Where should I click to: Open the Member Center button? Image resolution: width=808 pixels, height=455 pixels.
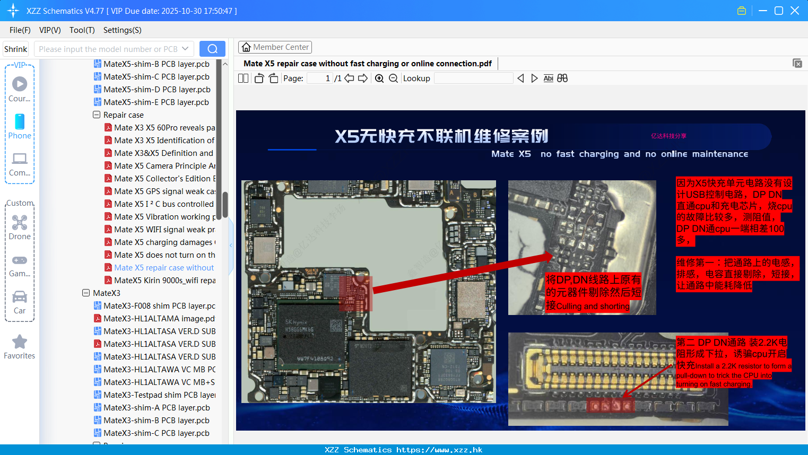coord(275,47)
